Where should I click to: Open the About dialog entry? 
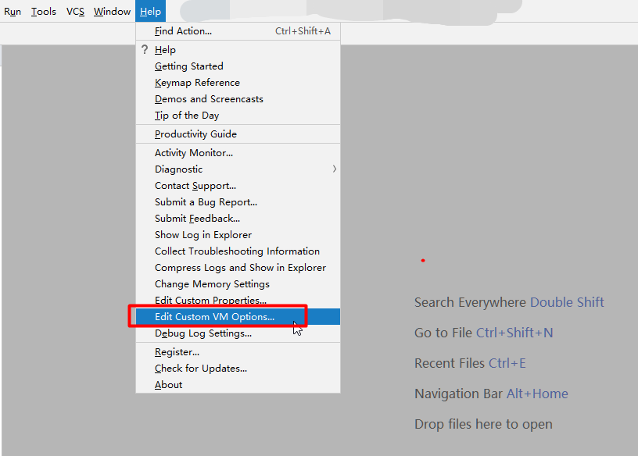[x=238, y=385]
